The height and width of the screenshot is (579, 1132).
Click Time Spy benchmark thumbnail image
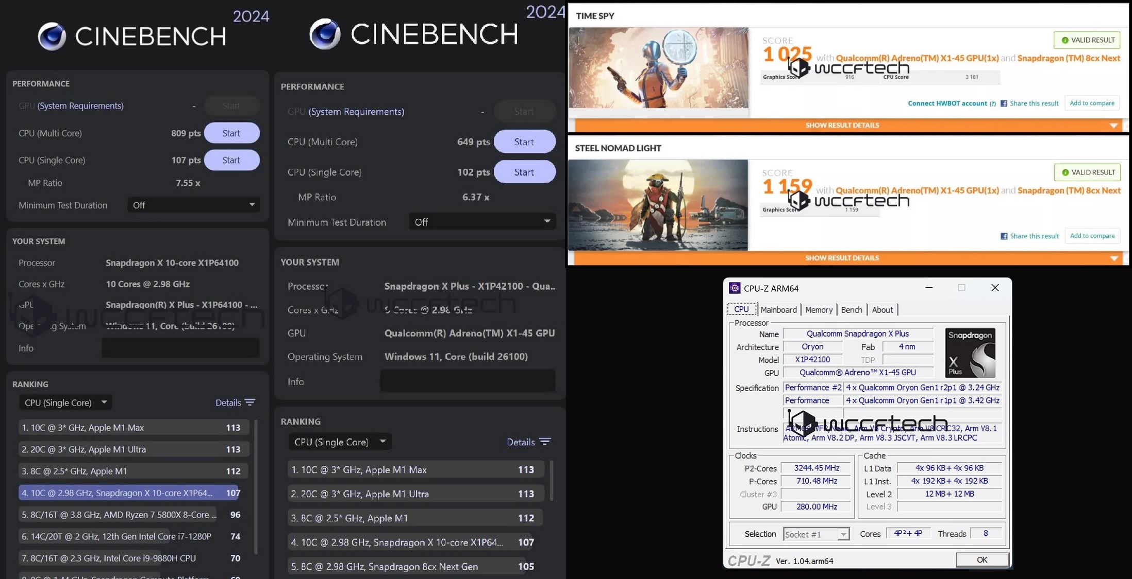click(658, 68)
